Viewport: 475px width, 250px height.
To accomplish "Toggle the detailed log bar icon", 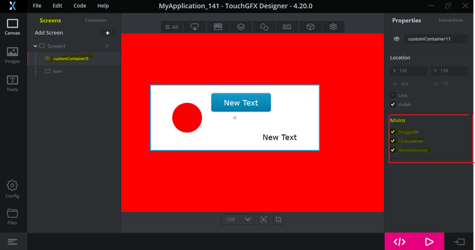I will [12, 242].
